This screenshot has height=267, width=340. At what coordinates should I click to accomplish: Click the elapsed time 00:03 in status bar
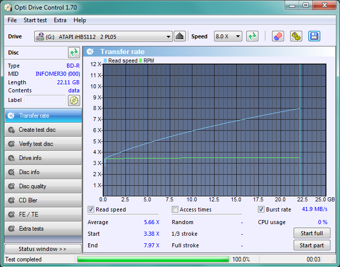[x=313, y=259]
